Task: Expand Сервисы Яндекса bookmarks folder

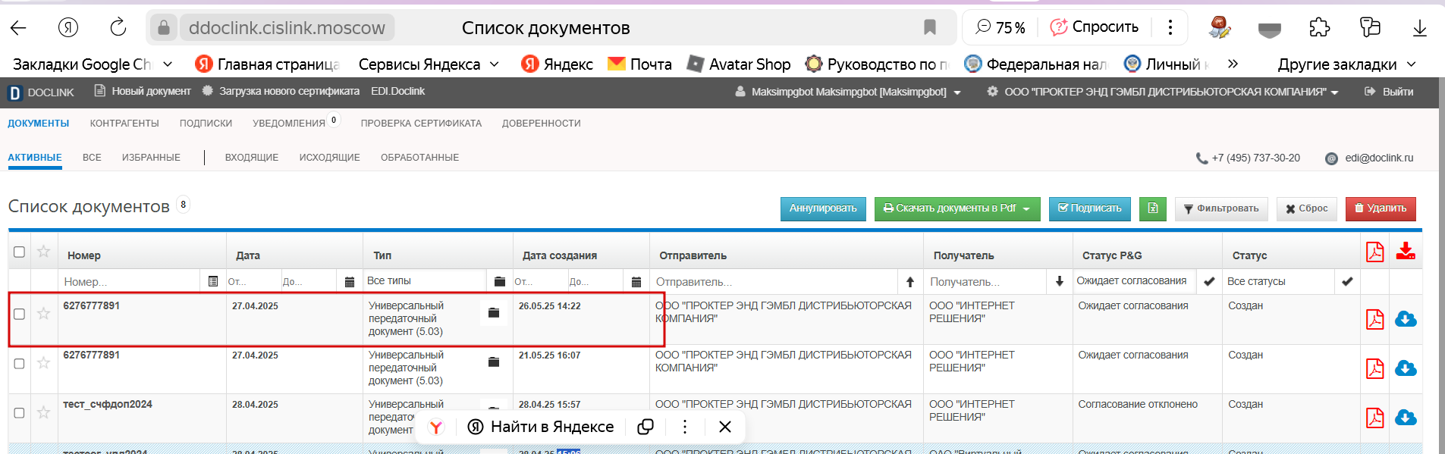Action: (x=429, y=64)
